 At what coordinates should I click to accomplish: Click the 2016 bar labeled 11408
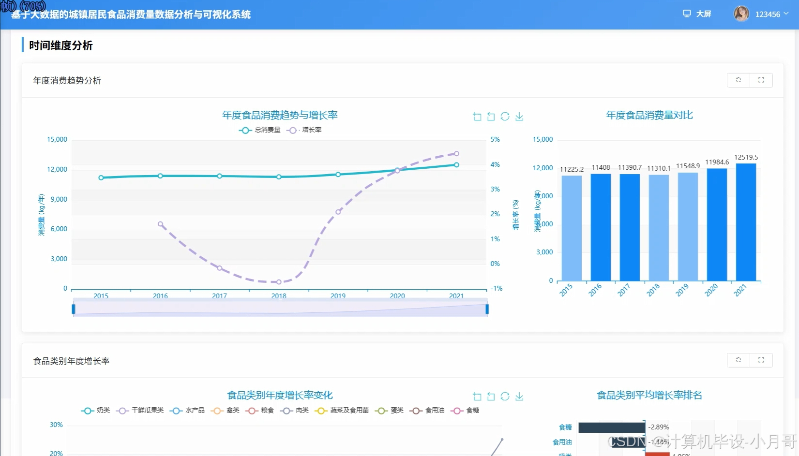click(x=601, y=227)
